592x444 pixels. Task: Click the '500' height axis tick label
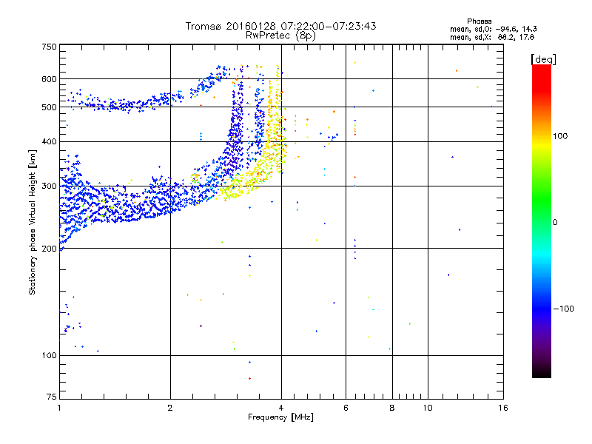tap(49, 107)
